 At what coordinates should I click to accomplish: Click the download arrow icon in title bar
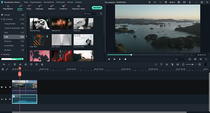point(190,2)
